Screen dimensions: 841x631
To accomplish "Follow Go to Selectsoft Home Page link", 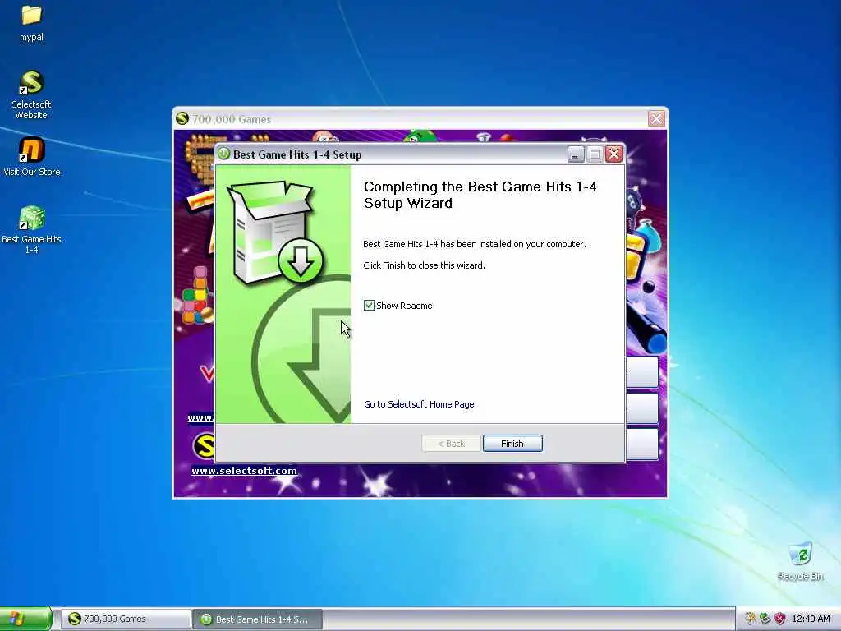I will (x=419, y=404).
